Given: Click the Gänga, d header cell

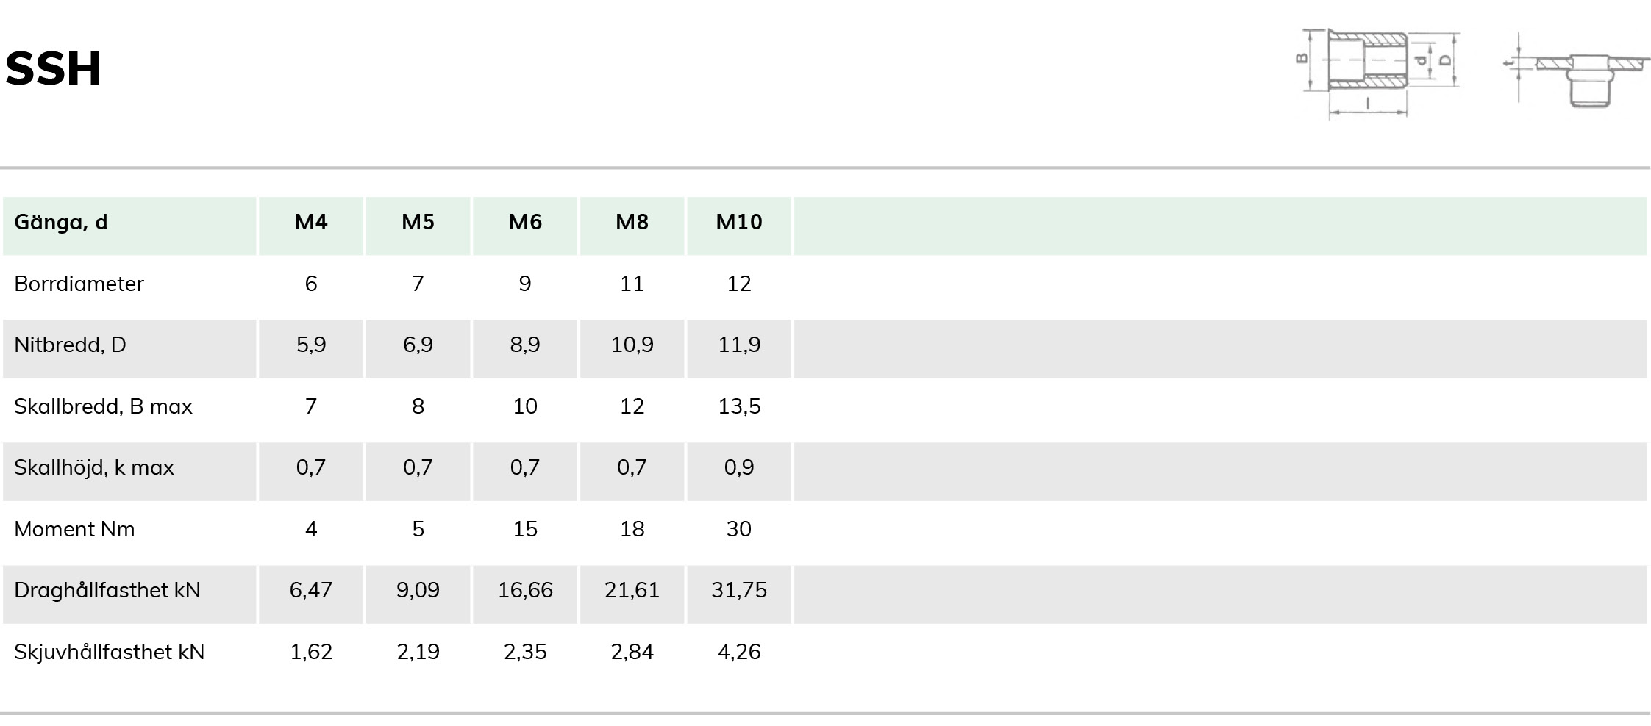Looking at the screenshot, I should tap(61, 222).
